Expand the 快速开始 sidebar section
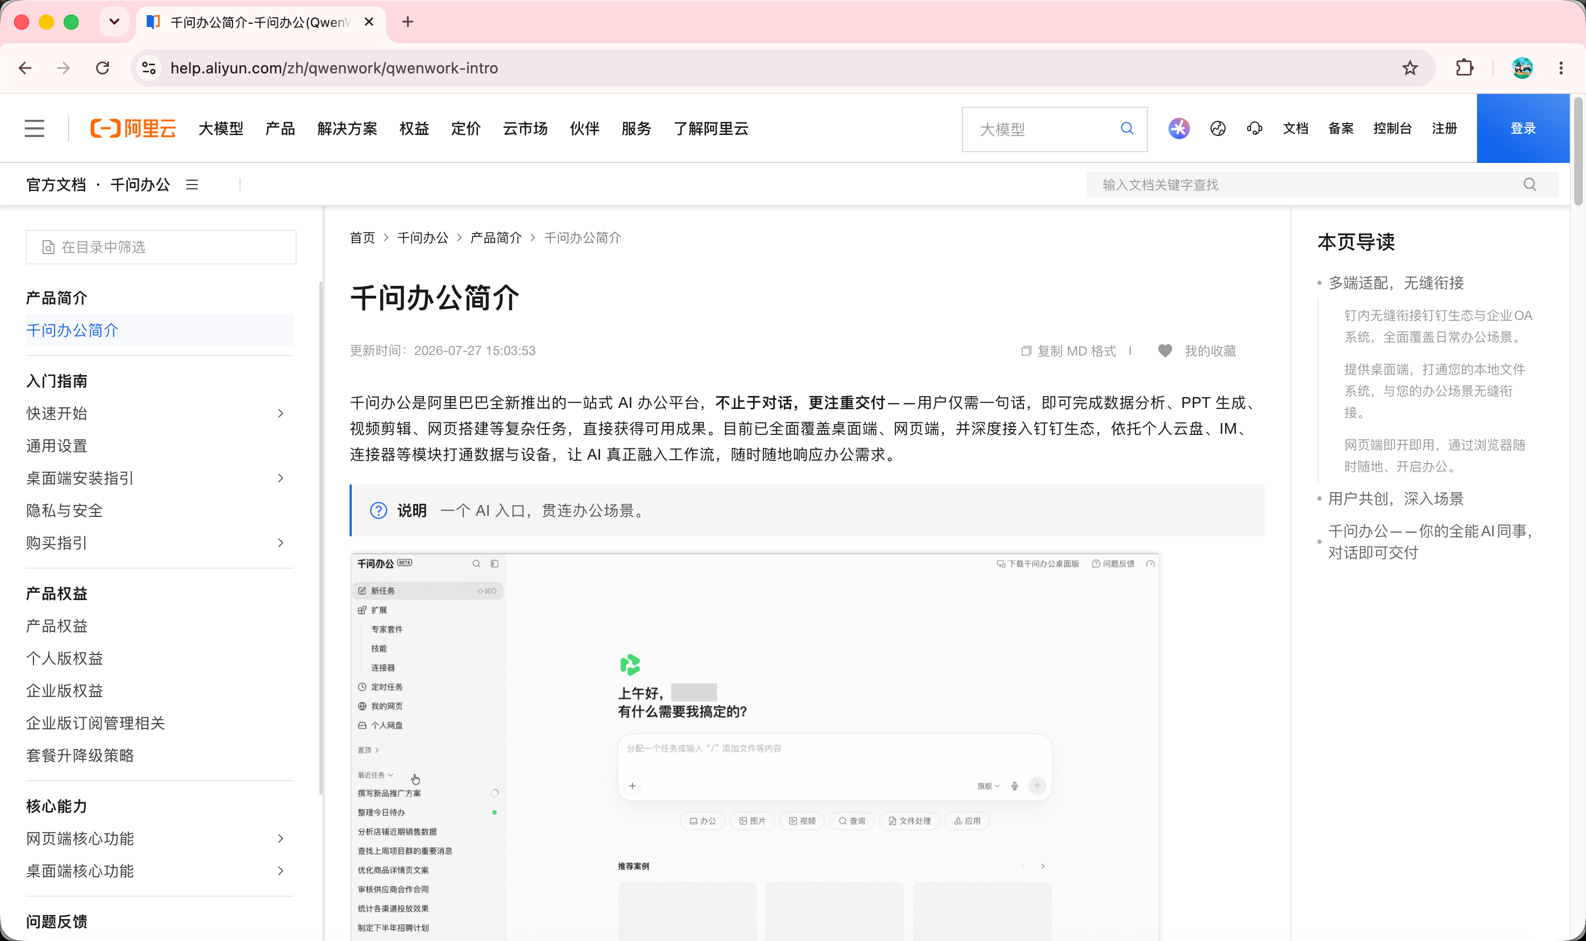The image size is (1586, 941). (281, 413)
